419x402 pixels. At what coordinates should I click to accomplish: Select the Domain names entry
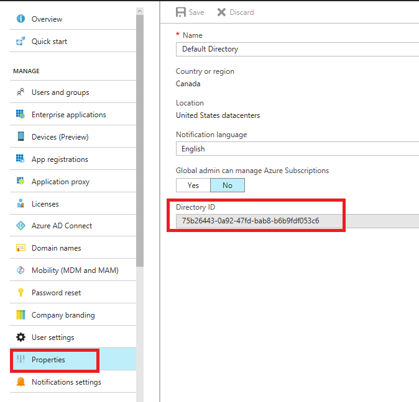pos(73,248)
